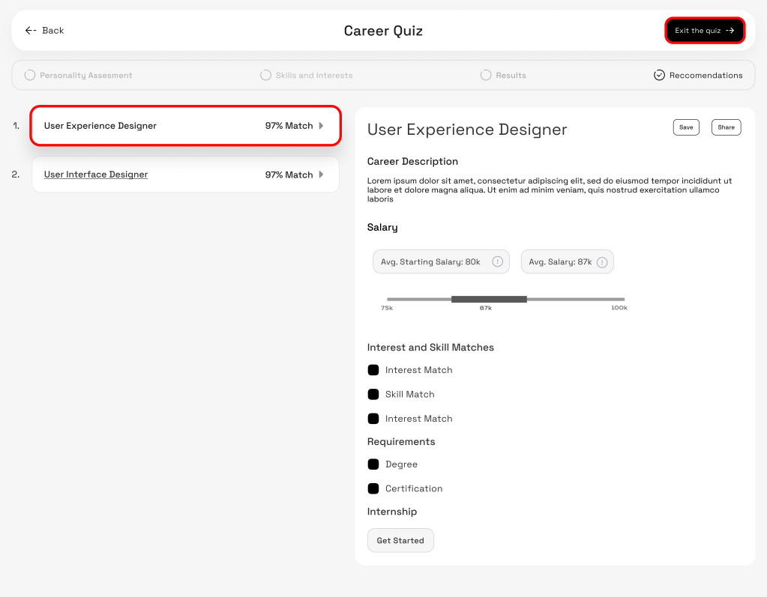
Task: Toggle the Skill Match checkbox
Action: point(373,394)
